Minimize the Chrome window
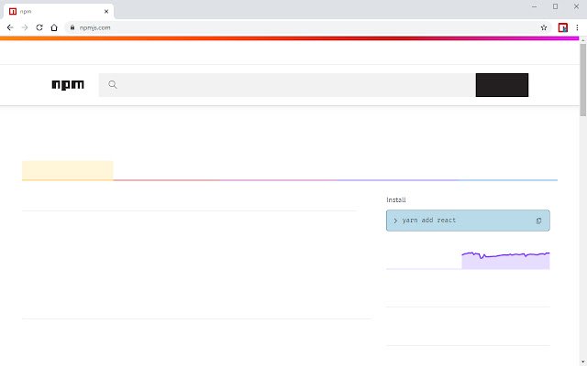 [x=534, y=6]
